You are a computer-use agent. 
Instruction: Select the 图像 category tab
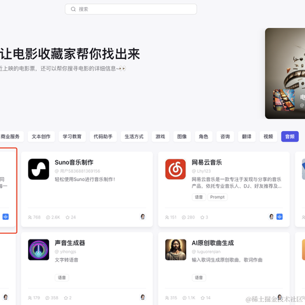pyautogui.click(x=182, y=137)
